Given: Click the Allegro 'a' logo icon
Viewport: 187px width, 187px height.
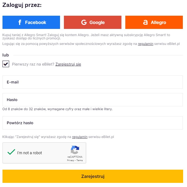Looking at the screenshot, I should click(x=145, y=22).
